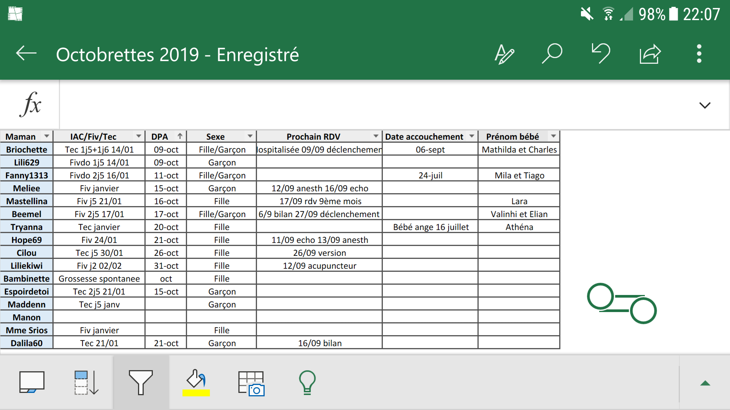Tap the formula bar input field
730x410 pixels.
(376, 105)
